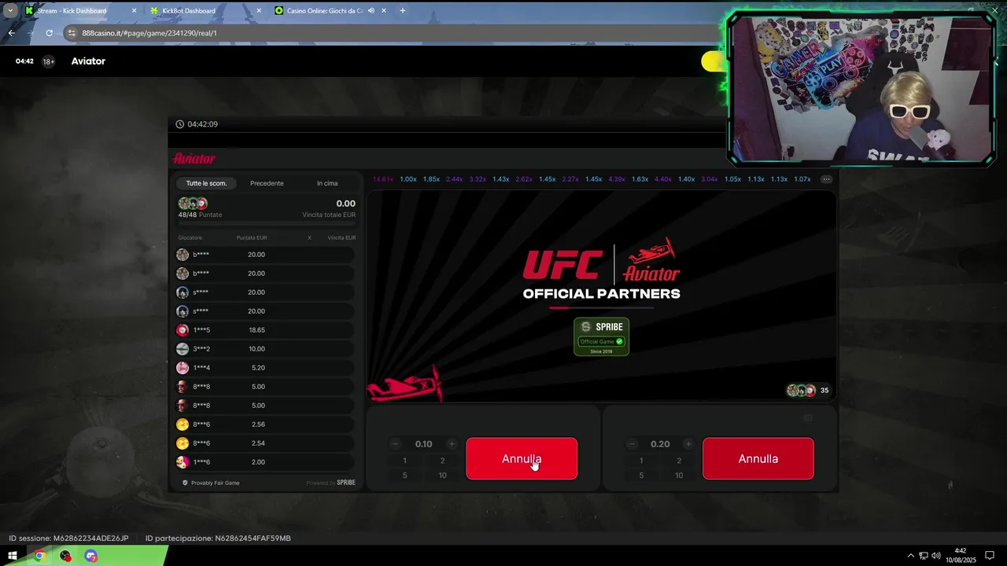Close the Stream - Kick Dashboard tab

tap(134, 11)
